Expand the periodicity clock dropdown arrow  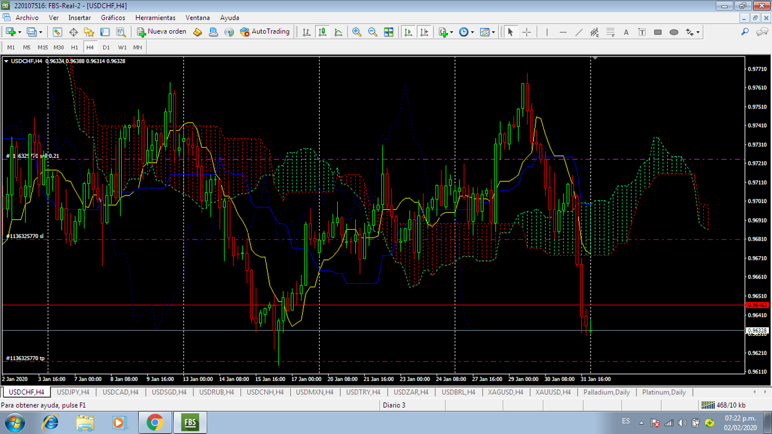[x=472, y=32]
